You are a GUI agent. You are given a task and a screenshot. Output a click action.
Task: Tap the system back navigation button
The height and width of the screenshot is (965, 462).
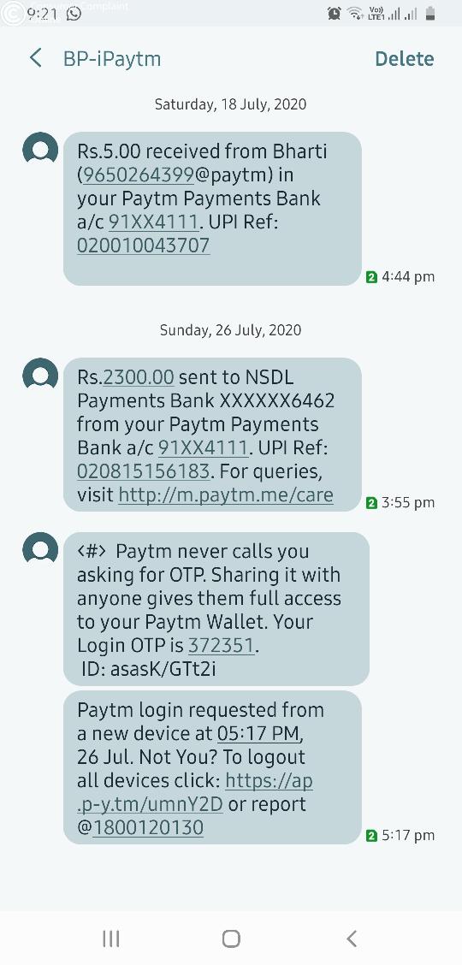352,938
